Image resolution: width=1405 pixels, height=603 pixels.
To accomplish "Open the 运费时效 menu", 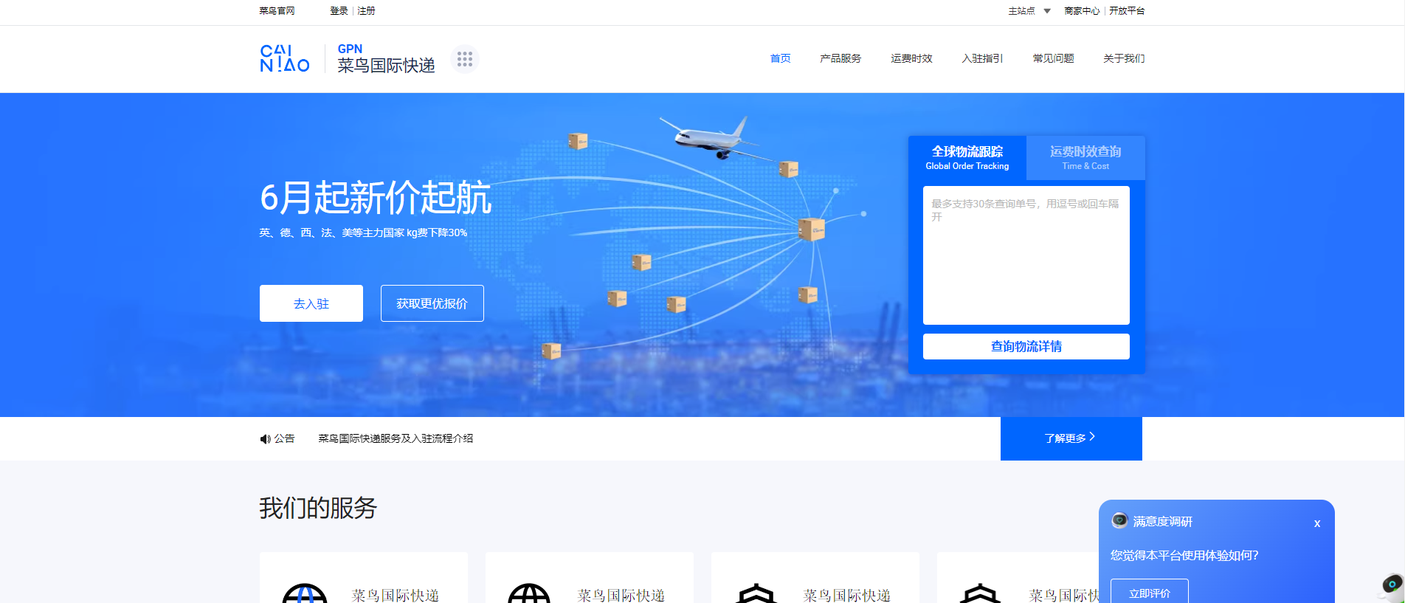I will point(911,58).
